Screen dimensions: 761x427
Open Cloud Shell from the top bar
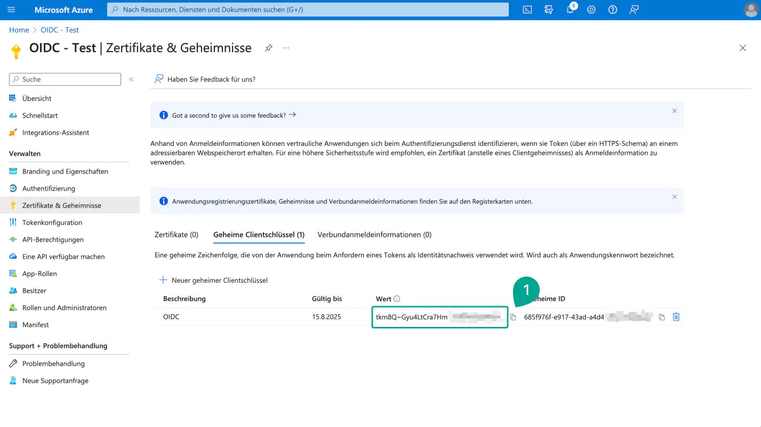527,10
